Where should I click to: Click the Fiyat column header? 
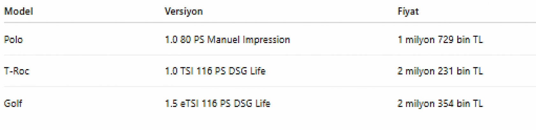pos(408,11)
